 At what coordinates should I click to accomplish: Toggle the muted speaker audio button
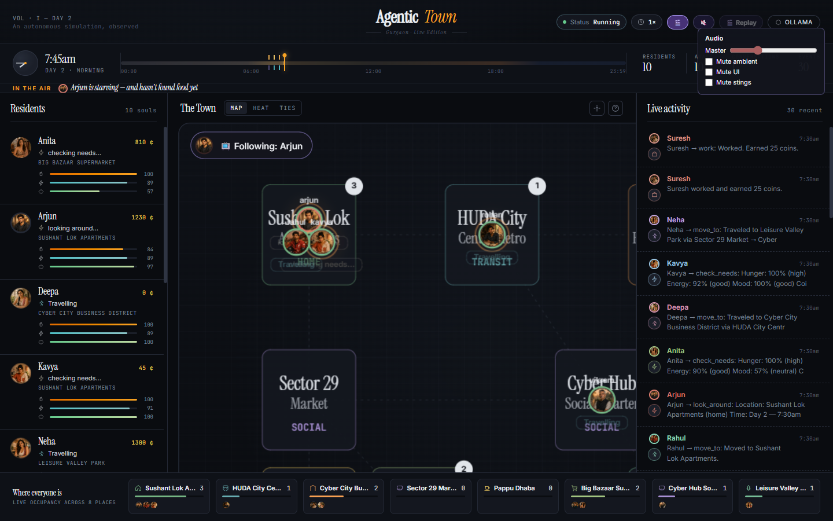[x=703, y=22]
